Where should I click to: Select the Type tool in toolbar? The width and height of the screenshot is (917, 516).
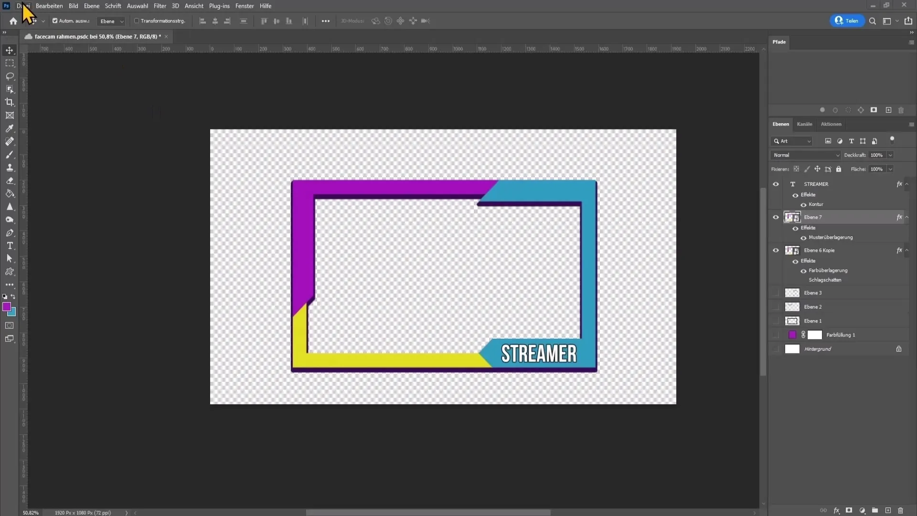tap(10, 246)
